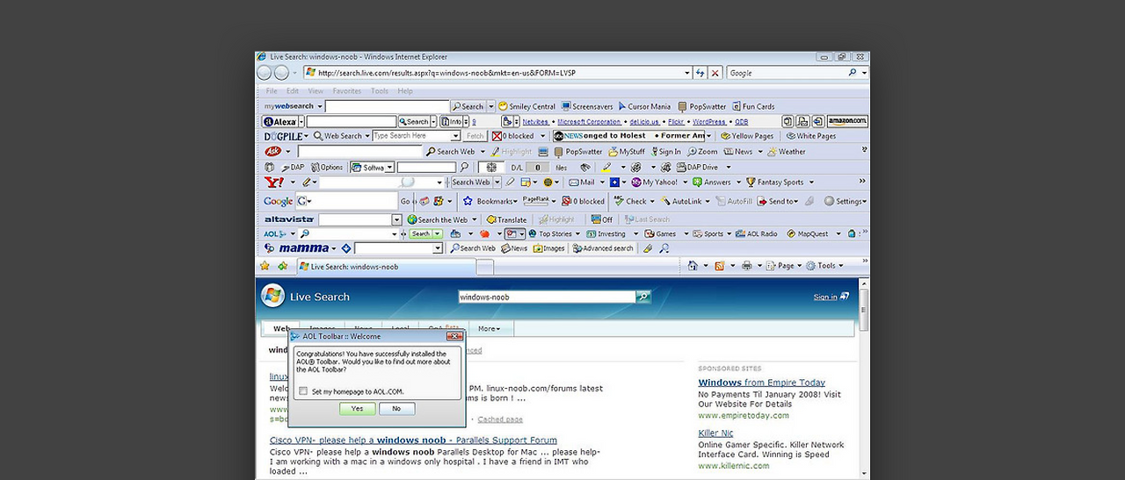Open White Pages on the Dogpile toolbar
The height and width of the screenshot is (480, 1125).
(810, 136)
